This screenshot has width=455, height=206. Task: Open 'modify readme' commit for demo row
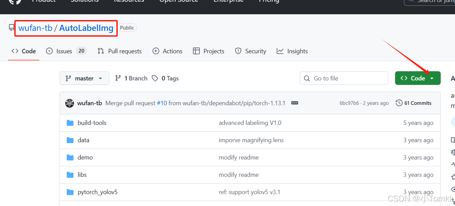[239, 157]
